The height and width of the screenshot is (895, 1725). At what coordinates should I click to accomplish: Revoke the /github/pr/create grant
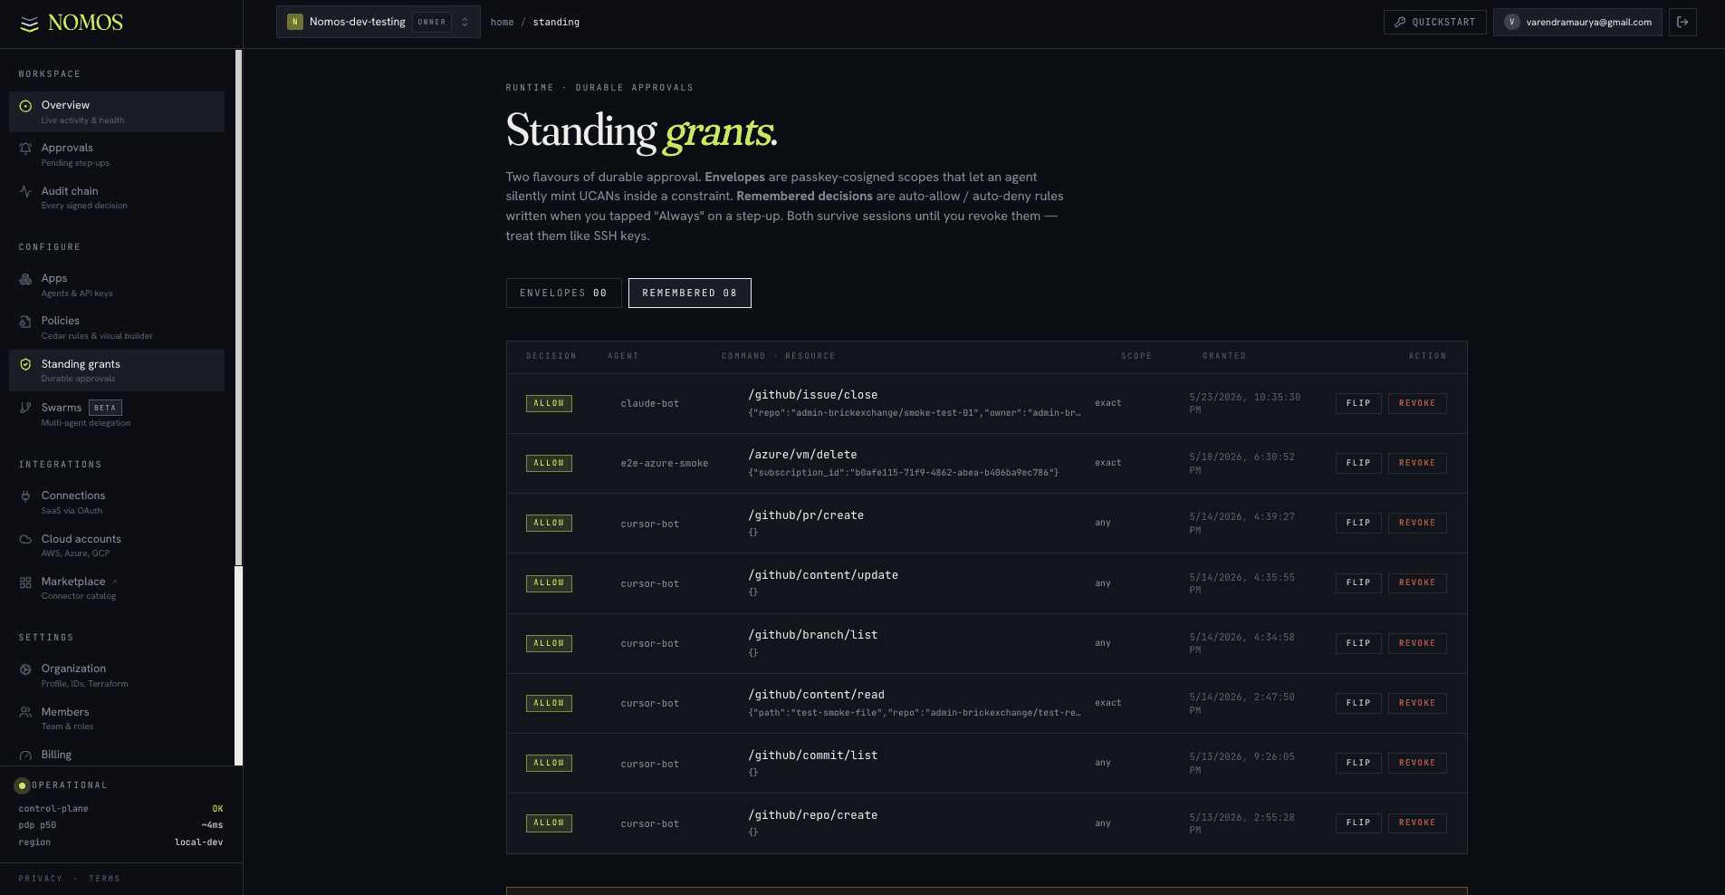pyautogui.click(x=1417, y=523)
